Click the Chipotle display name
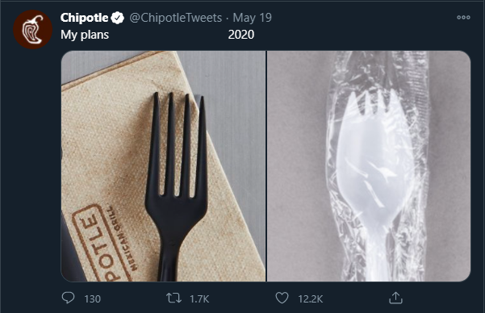Image resolution: width=485 pixels, height=313 pixels. tap(84, 18)
